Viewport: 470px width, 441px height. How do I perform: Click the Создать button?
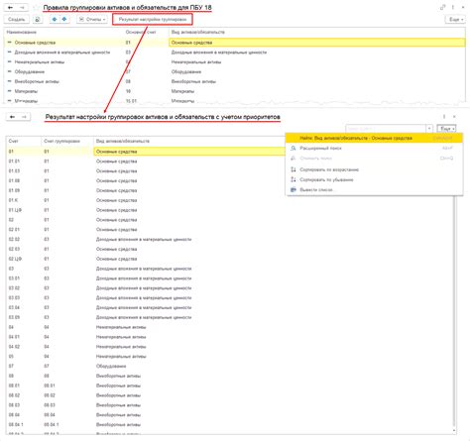[x=17, y=20]
